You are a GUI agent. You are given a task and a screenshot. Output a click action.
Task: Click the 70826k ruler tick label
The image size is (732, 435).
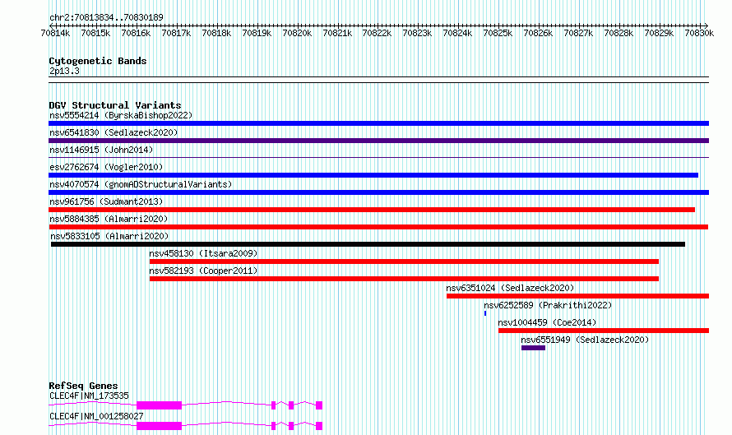click(x=538, y=33)
